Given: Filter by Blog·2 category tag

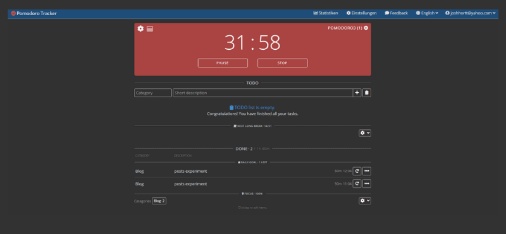Looking at the screenshot, I should (x=159, y=201).
